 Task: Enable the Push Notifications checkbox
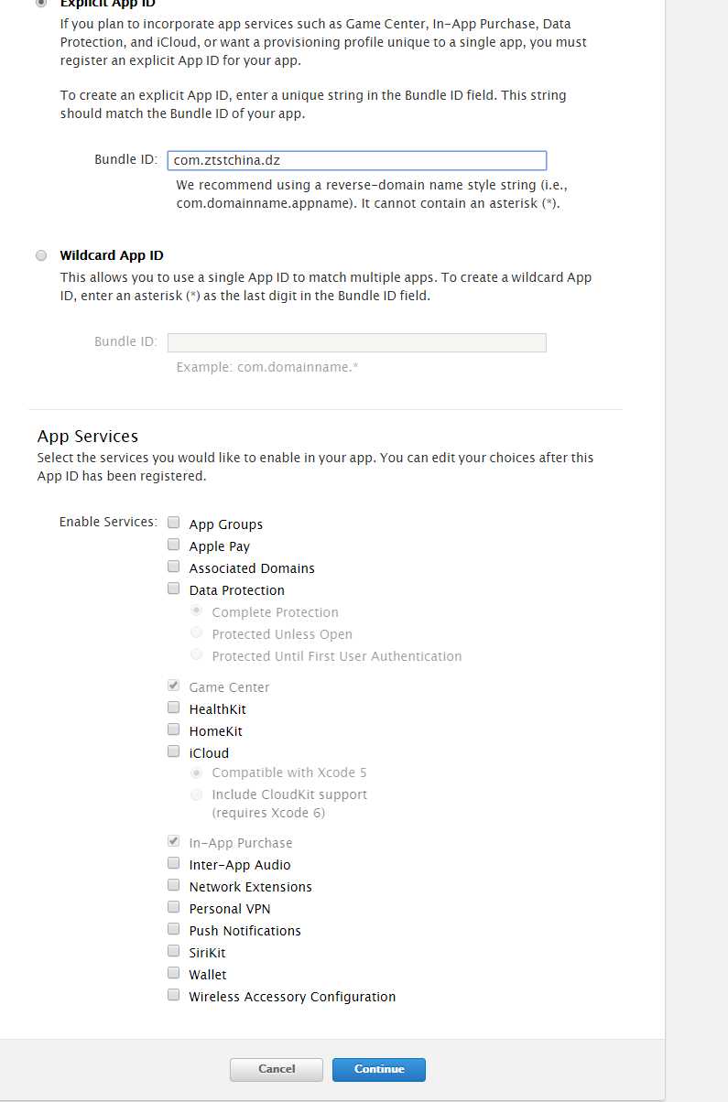click(173, 929)
